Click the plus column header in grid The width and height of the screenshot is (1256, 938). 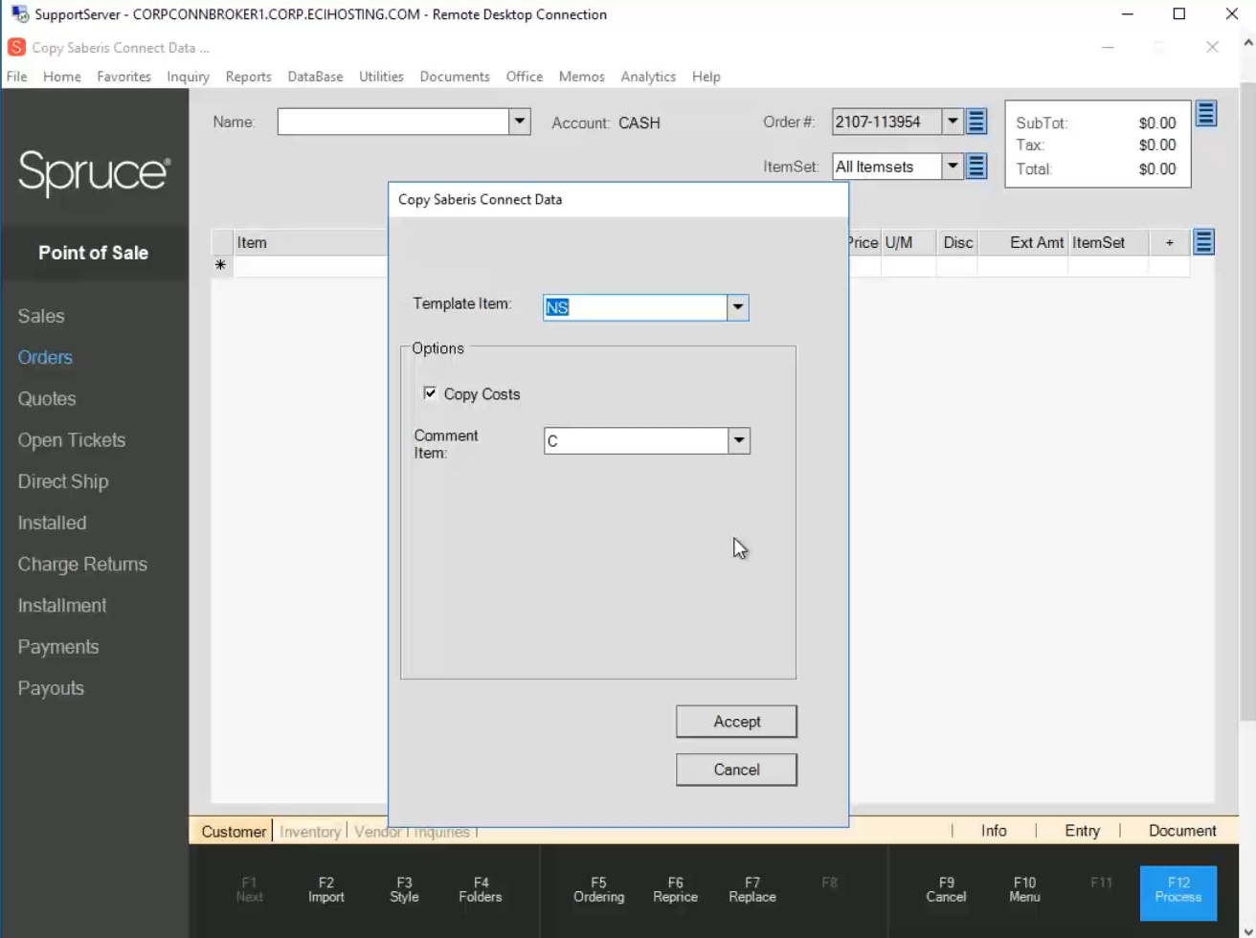1169,243
